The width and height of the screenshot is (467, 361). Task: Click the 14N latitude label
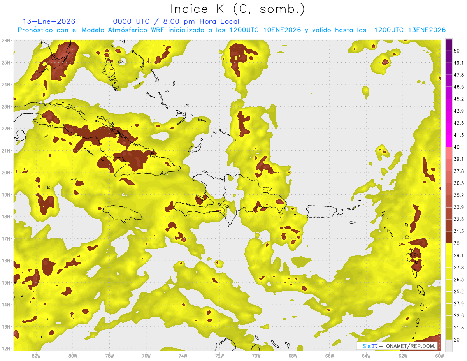pyautogui.click(x=6, y=305)
